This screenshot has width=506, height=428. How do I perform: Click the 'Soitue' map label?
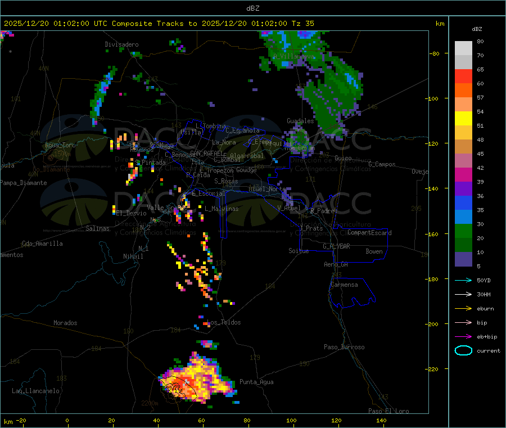(x=299, y=251)
